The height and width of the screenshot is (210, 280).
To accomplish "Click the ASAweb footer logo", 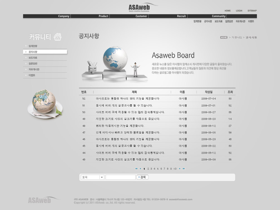I will tap(40, 200).
